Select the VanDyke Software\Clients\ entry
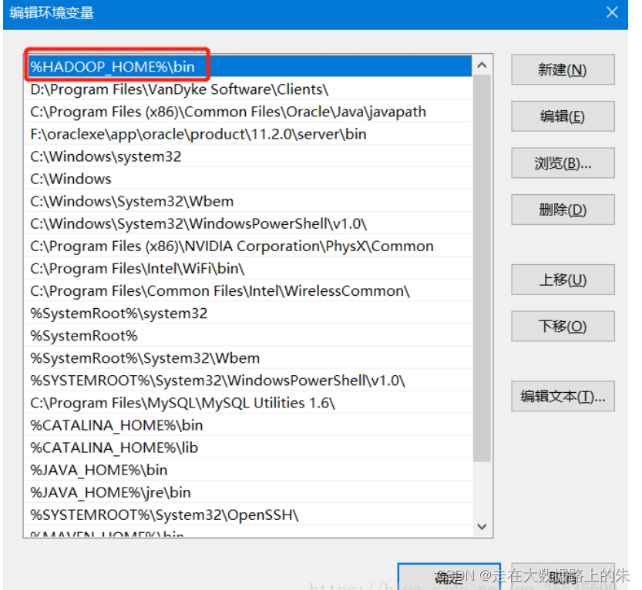This screenshot has width=642, height=590. point(247,89)
